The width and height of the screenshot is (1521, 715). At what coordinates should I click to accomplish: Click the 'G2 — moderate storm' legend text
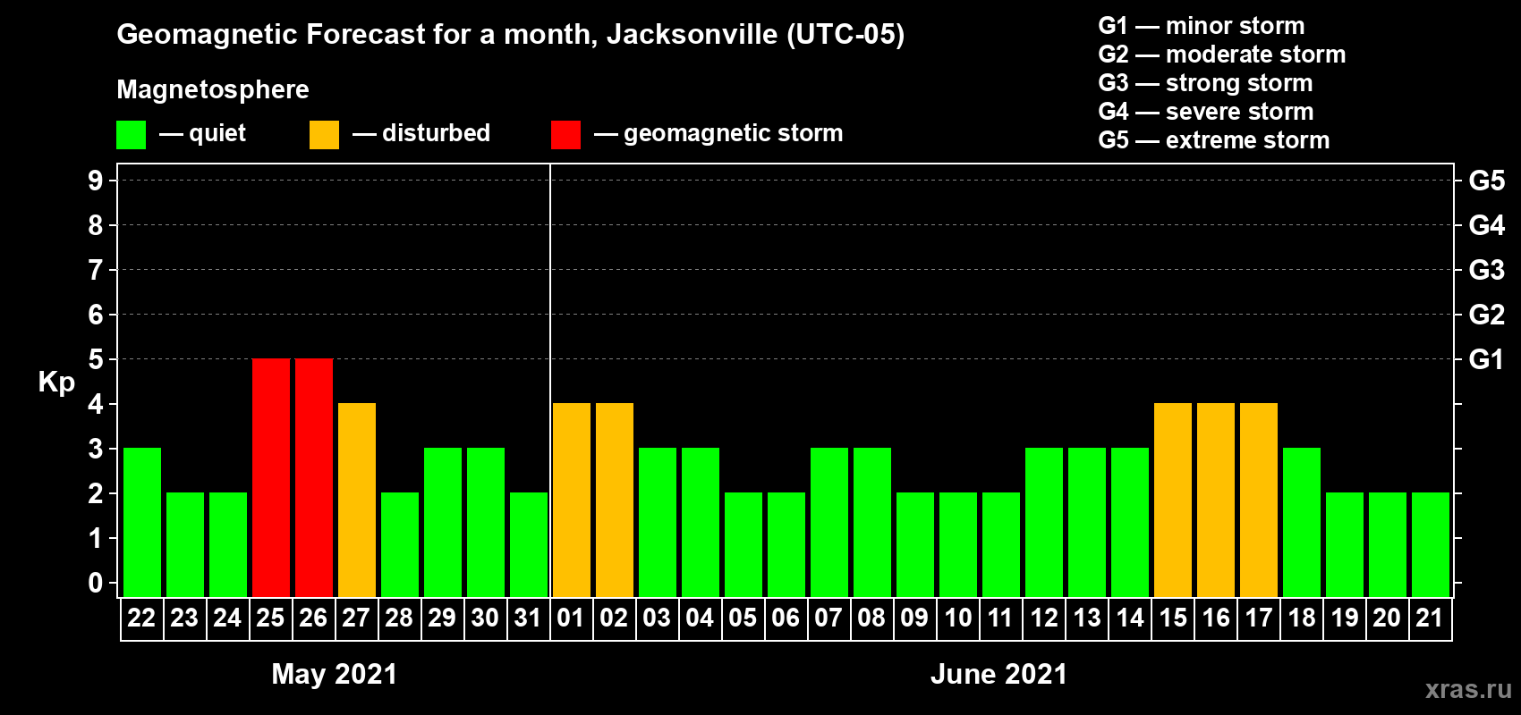point(1222,55)
